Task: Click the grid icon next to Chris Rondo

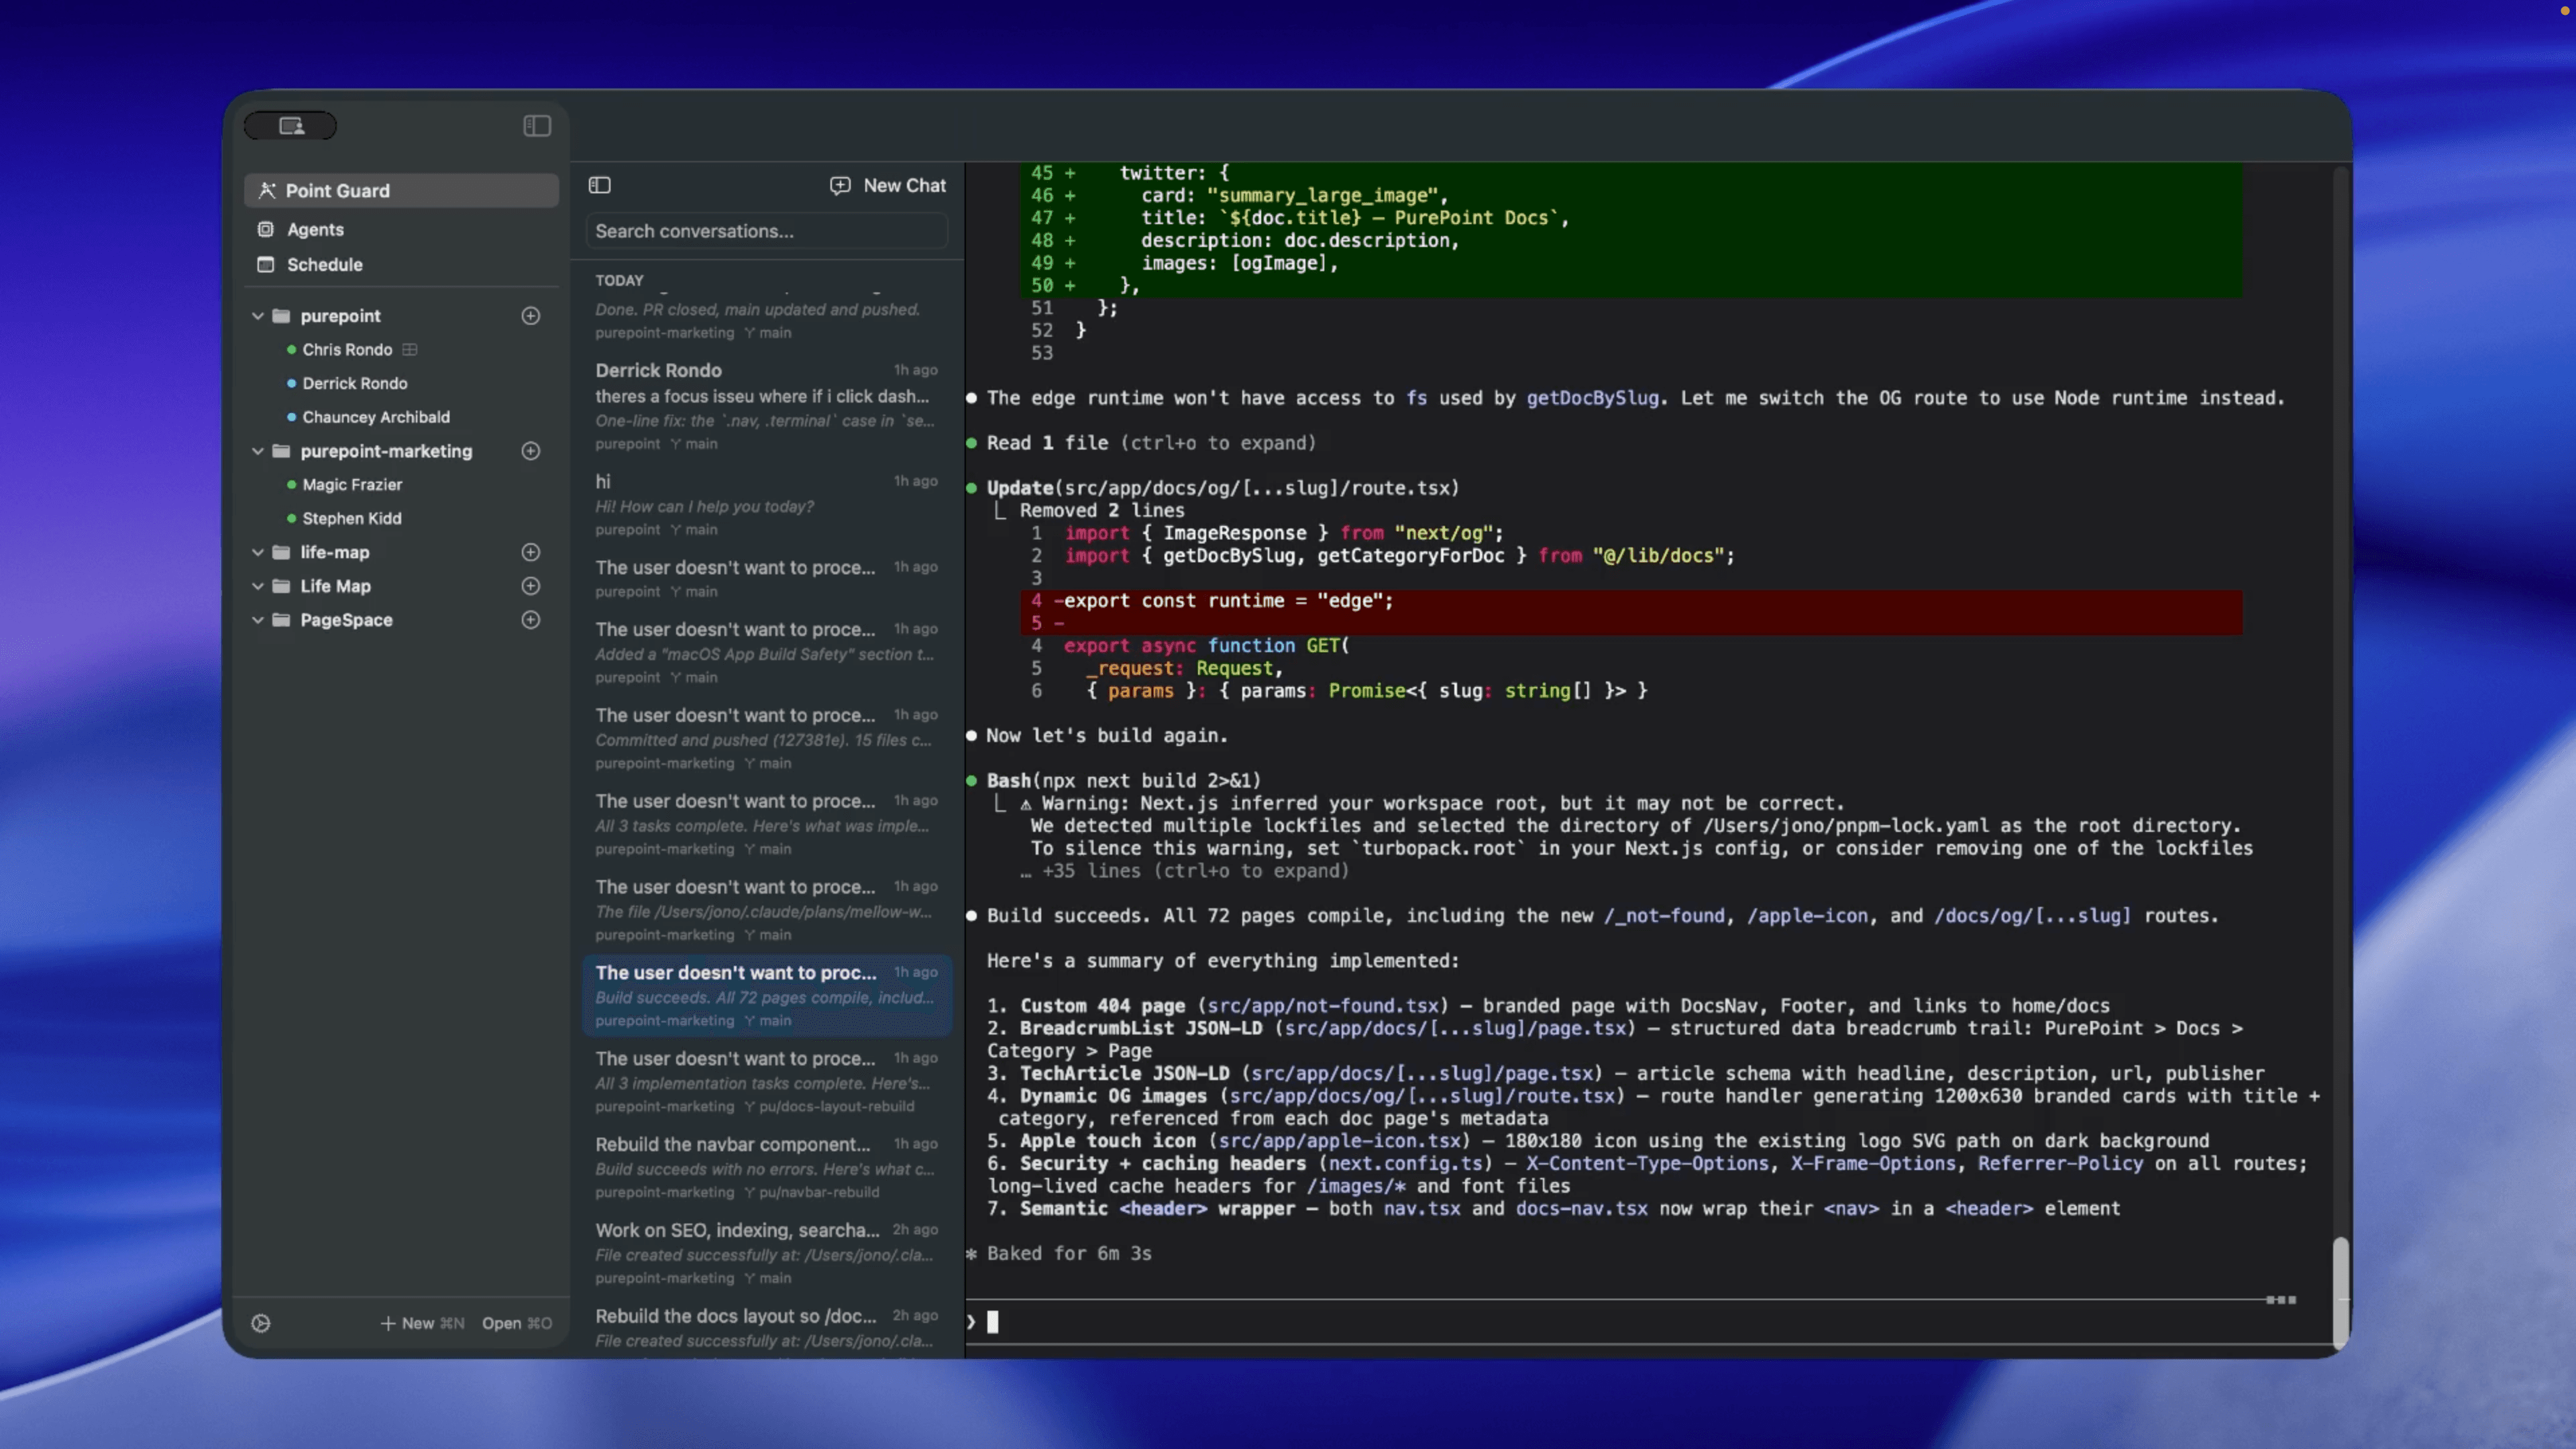Action: [x=410, y=350]
